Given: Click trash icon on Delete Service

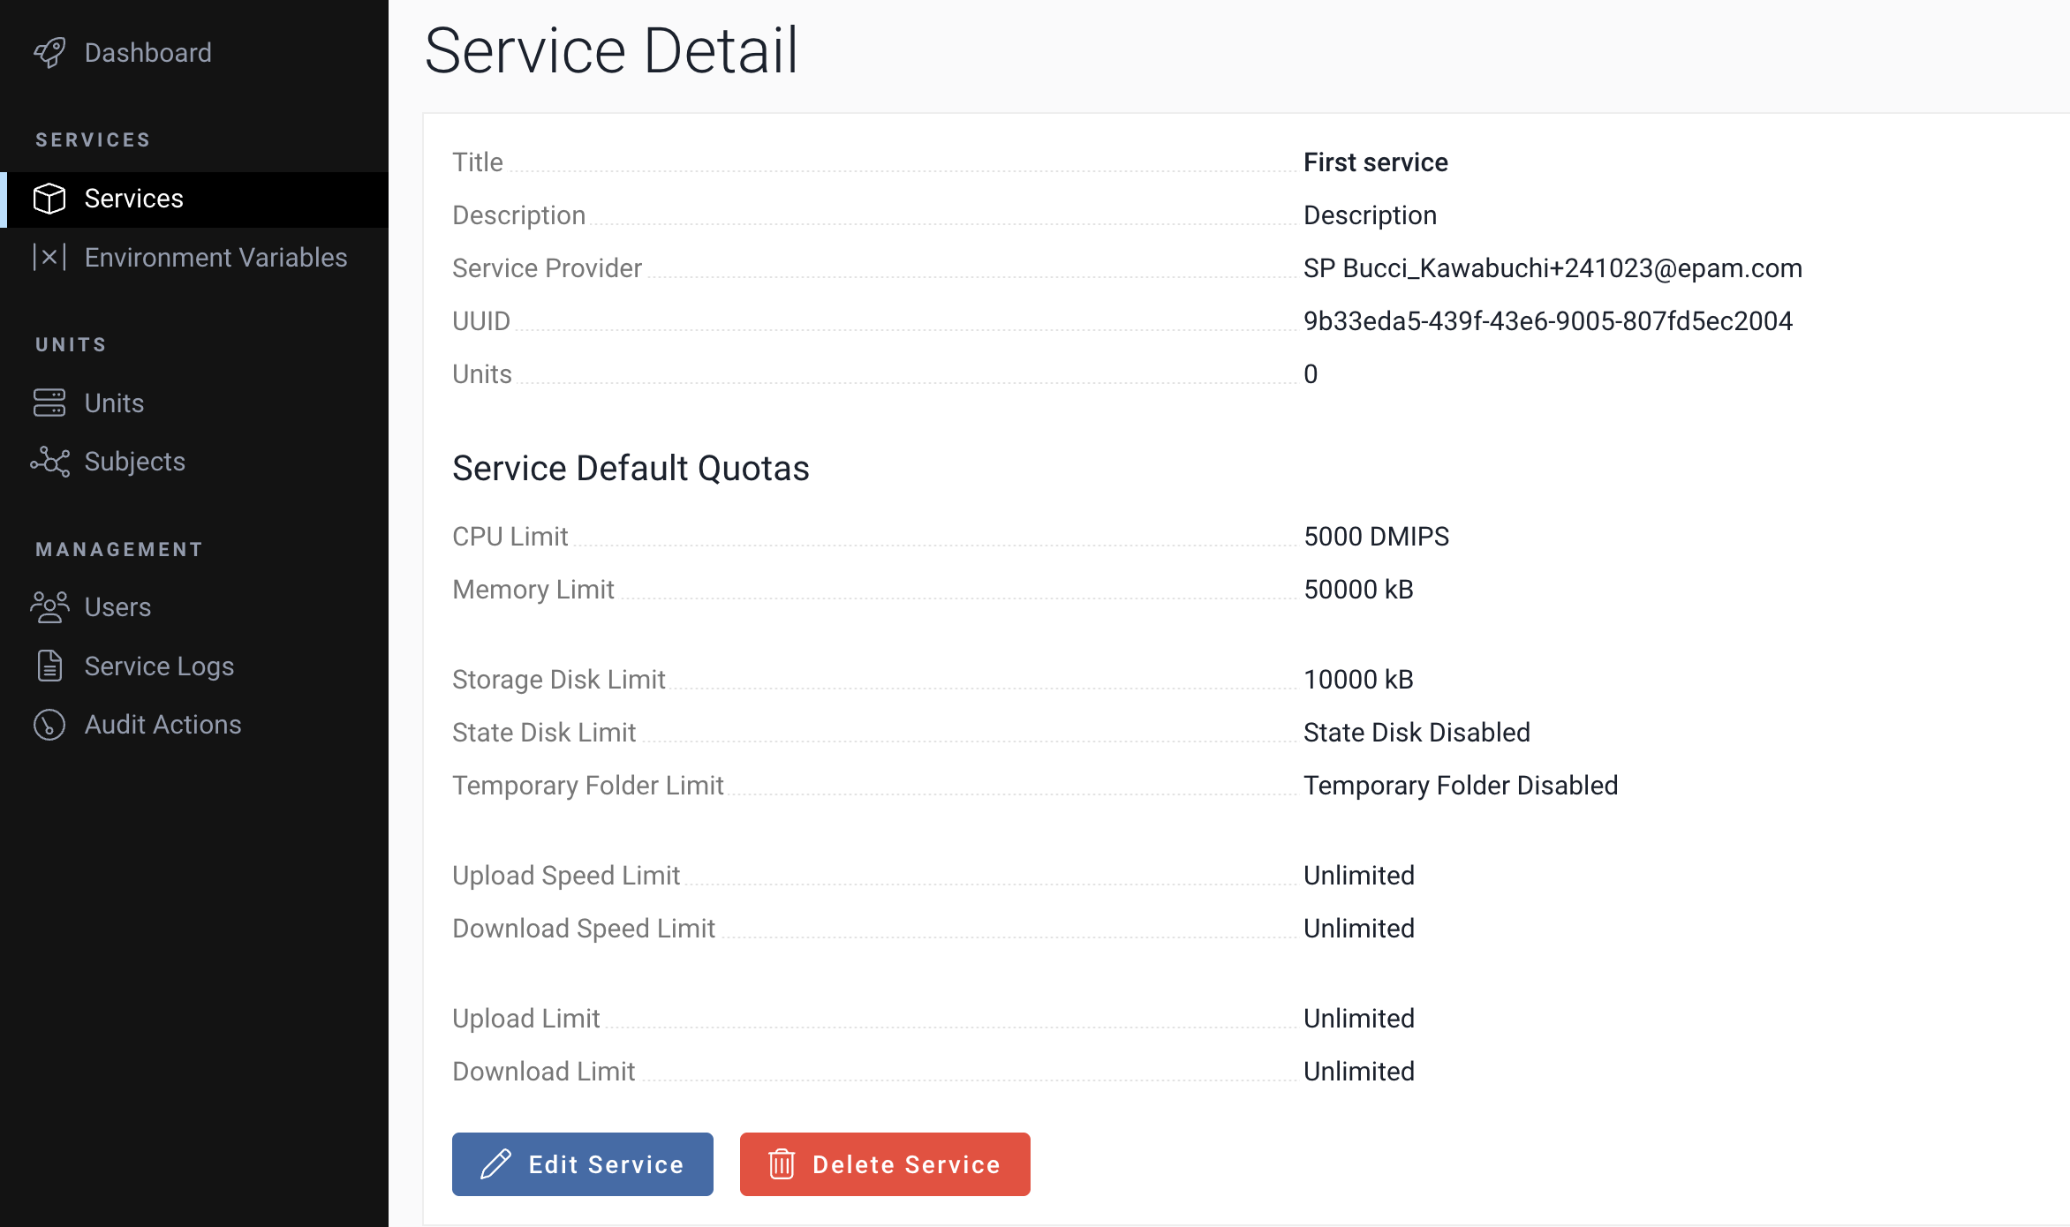Looking at the screenshot, I should (x=782, y=1164).
